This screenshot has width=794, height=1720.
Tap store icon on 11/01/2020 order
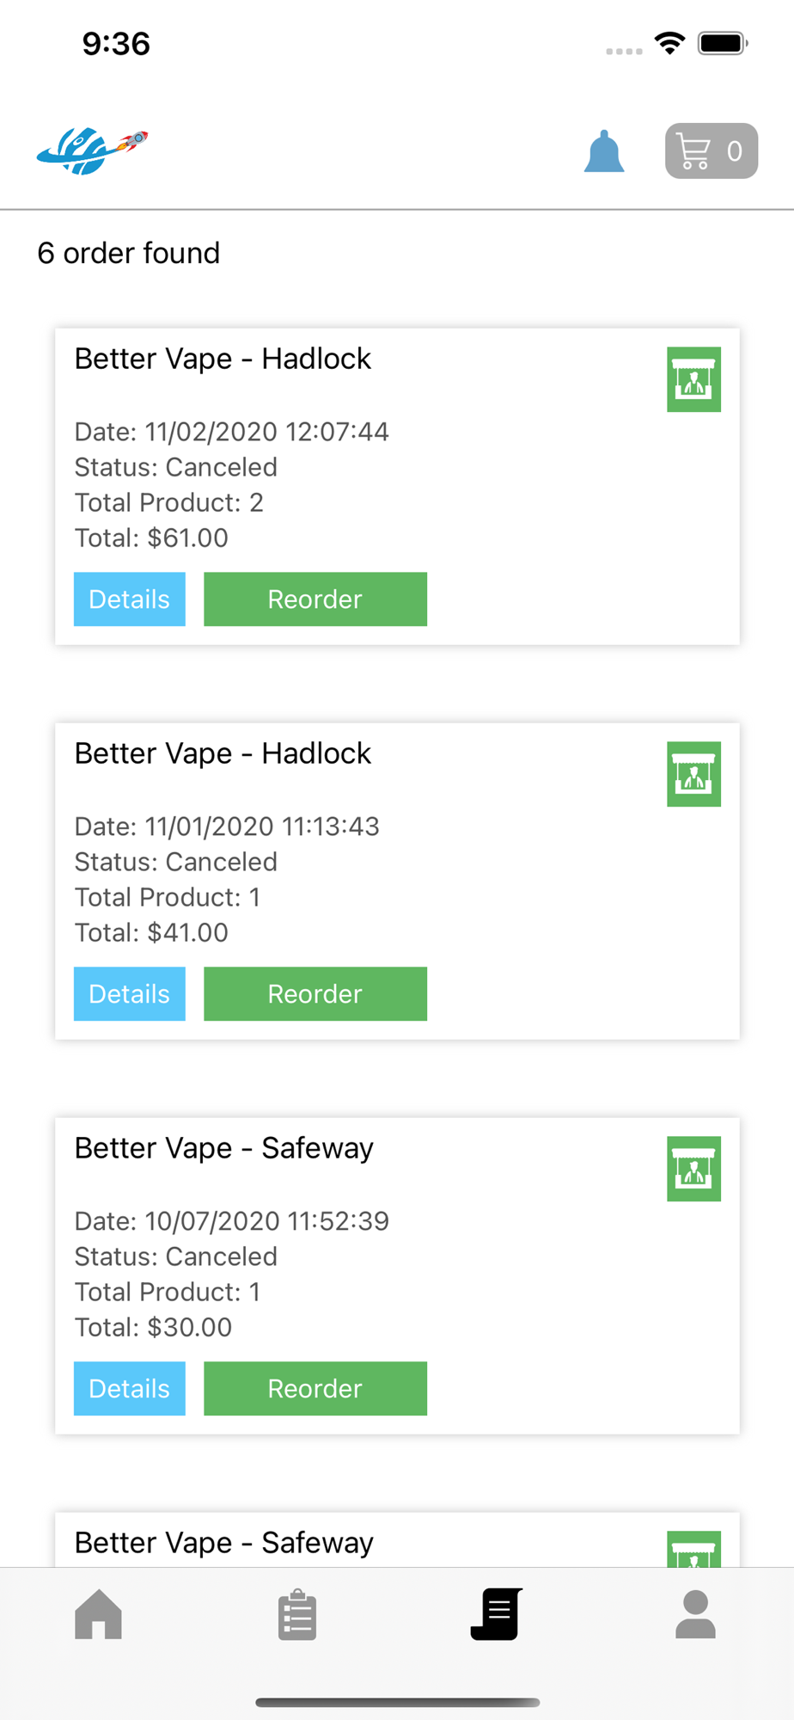tap(693, 774)
